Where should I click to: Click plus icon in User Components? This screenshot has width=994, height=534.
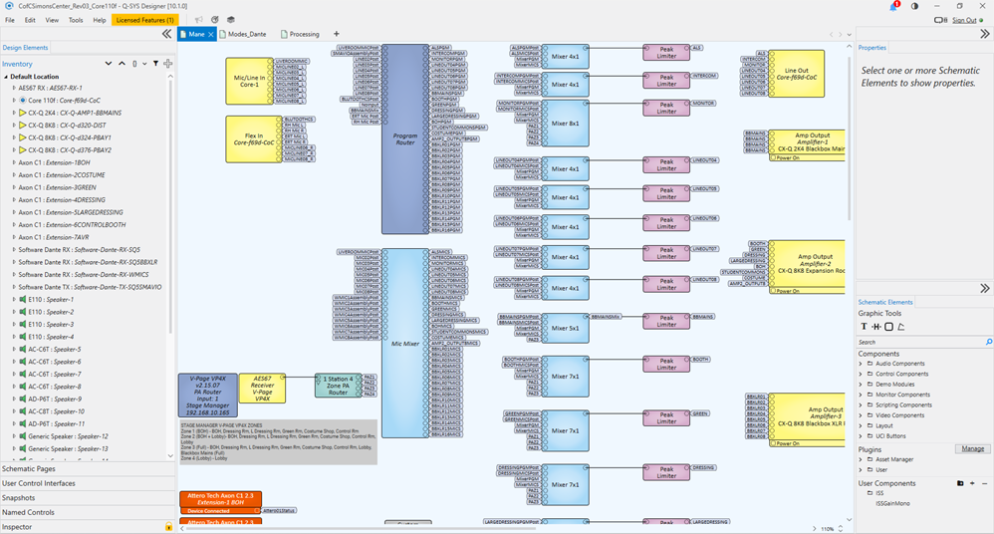972,483
